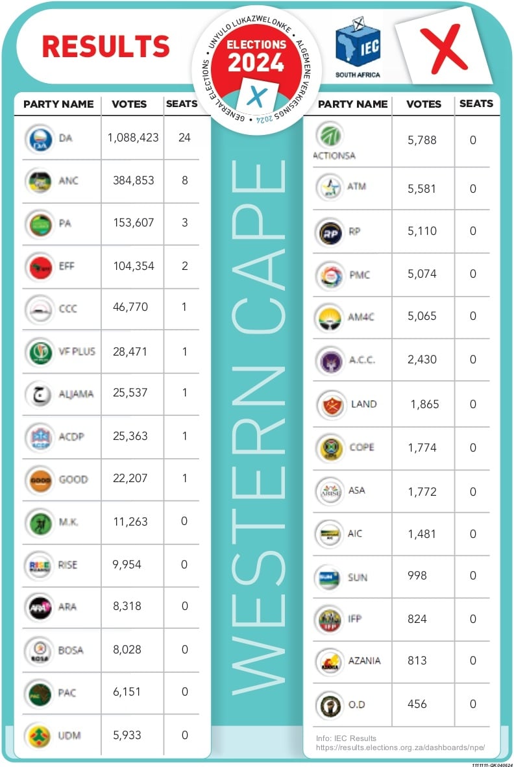Click the right VOTES column header
514x767 pixels.
point(424,104)
